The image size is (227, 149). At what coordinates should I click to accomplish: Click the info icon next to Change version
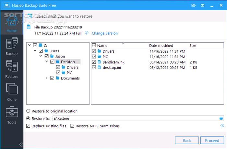[x=87, y=33]
